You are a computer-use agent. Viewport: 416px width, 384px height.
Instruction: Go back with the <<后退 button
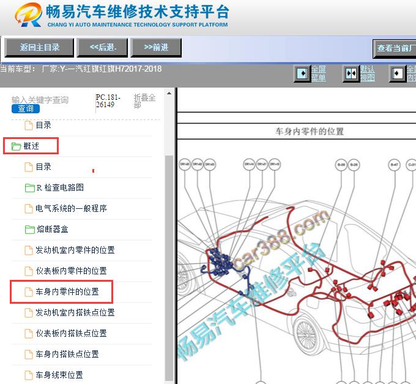pos(102,48)
